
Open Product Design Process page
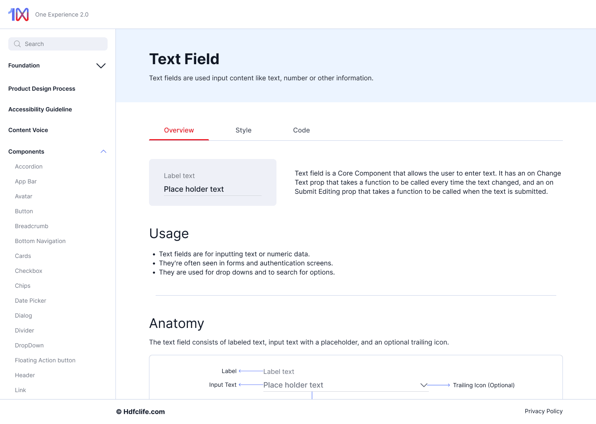[42, 89]
